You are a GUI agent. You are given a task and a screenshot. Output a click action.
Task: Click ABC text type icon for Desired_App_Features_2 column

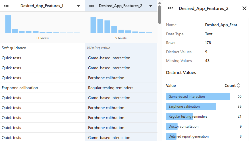pyautogui.click(x=91, y=6)
